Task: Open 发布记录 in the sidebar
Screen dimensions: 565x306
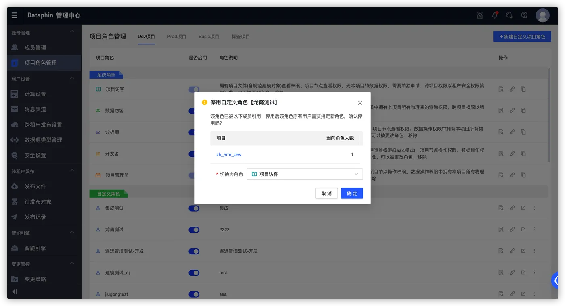Action: click(44, 217)
